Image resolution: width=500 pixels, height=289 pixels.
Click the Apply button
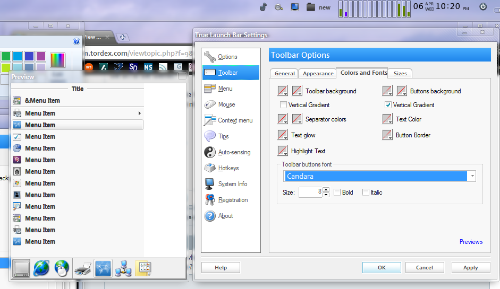[470, 268]
